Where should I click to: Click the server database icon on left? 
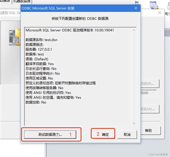coord(15,37)
